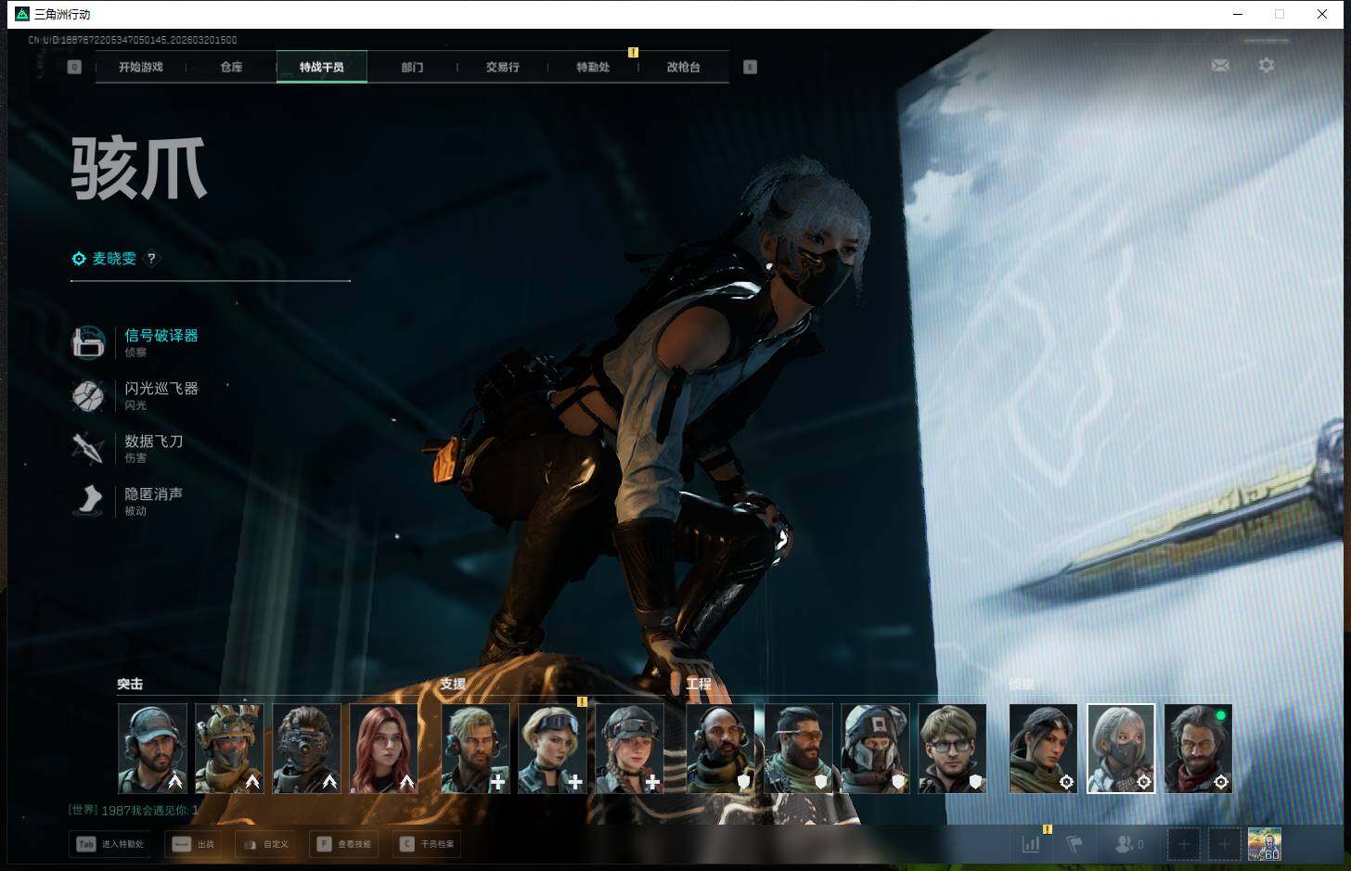The height and width of the screenshot is (871, 1351).
Task: Select the 特战干员 tab
Action: (x=322, y=67)
